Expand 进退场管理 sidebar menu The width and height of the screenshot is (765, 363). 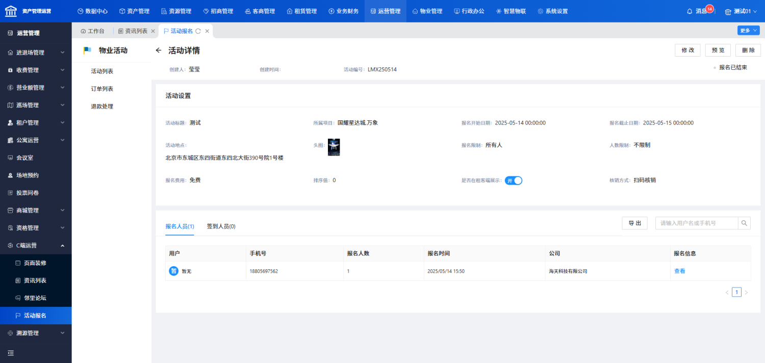36,53
